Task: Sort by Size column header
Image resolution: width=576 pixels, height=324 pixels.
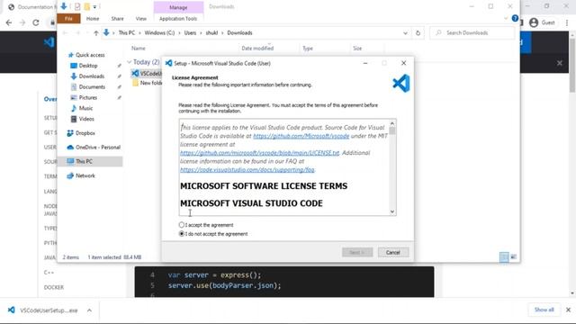Action: (x=357, y=48)
